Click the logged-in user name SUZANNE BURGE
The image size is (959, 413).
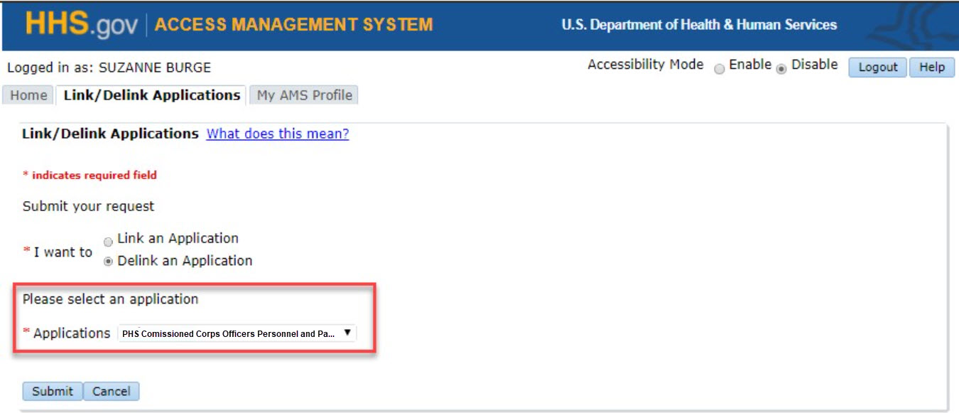coord(154,68)
